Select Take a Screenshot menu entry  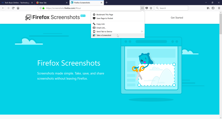tap(118, 35)
